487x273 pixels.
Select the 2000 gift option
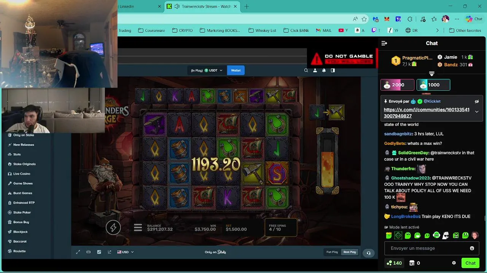pos(397,85)
